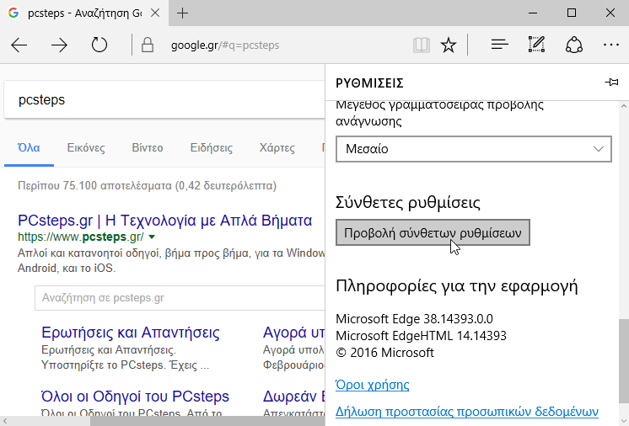629x426 pixels.
Task: Go back using the back arrow
Action: (19, 45)
